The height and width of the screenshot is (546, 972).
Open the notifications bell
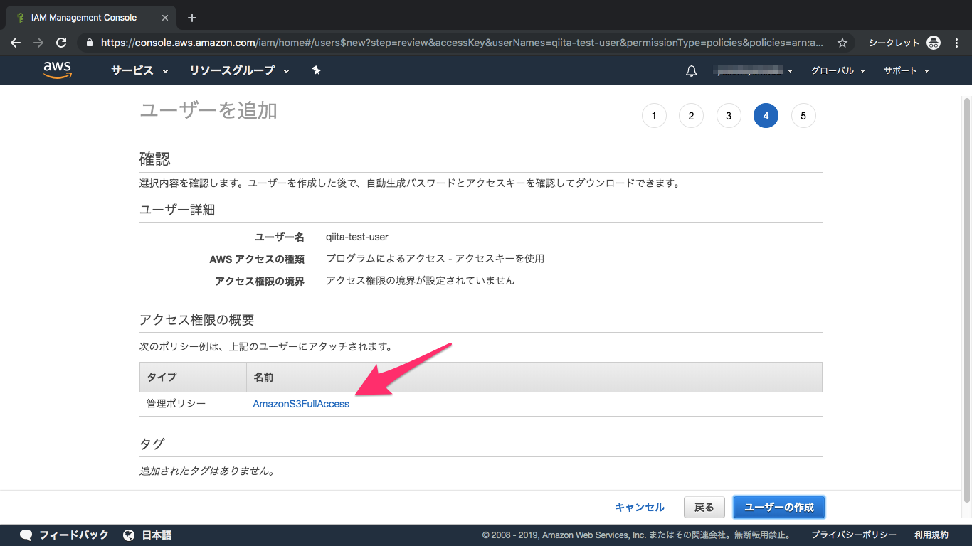[x=691, y=71]
